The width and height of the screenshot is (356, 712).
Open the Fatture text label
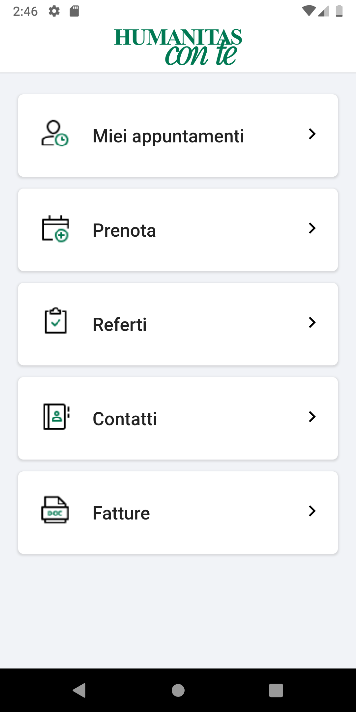(121, 513)
